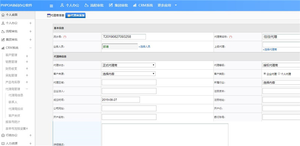Click the sidebar 流程审批 icon
This screenshot has height=146, width=300.
tap(3, 31)
